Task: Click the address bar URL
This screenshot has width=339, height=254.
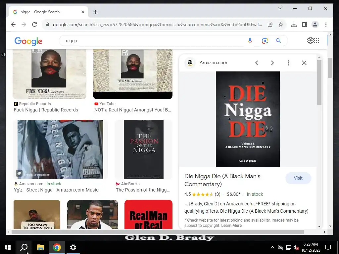Action: click(157, 24)
